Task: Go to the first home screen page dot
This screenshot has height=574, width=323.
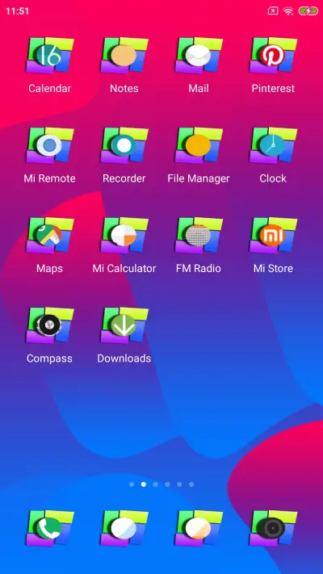Action: [x=132, y=484]
